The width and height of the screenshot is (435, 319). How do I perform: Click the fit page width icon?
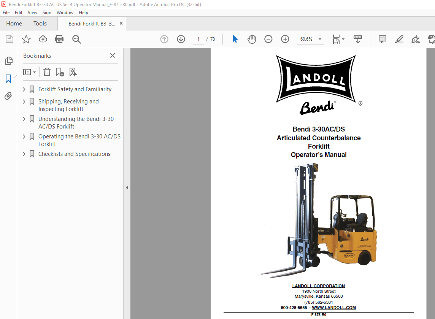tap(336, 39)
